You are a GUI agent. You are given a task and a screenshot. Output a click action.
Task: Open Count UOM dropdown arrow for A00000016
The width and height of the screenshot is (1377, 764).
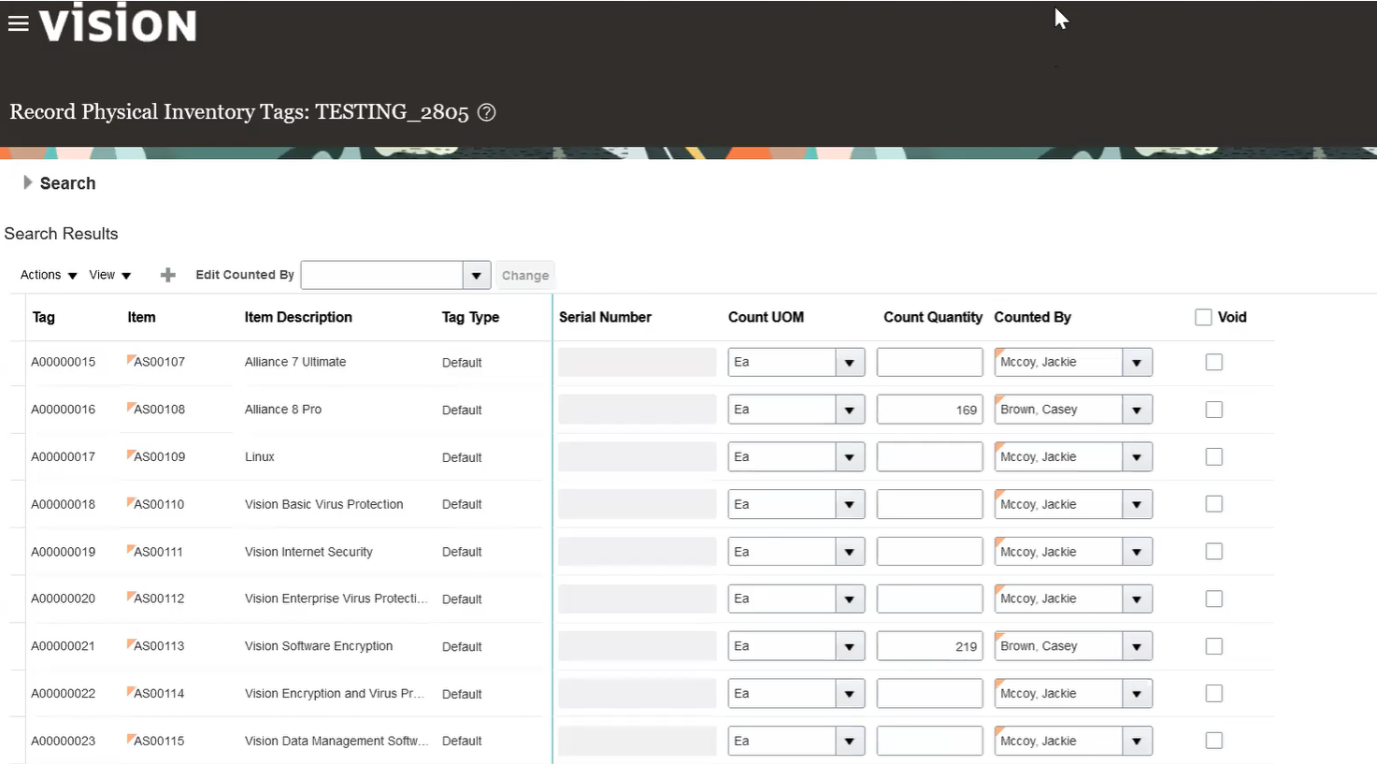[x=849, y=410]
